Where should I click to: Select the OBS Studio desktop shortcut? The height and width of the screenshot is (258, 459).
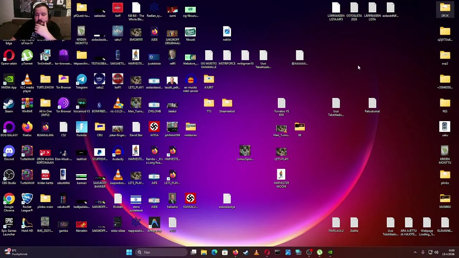pyautogui.click(x=9, y=177)
